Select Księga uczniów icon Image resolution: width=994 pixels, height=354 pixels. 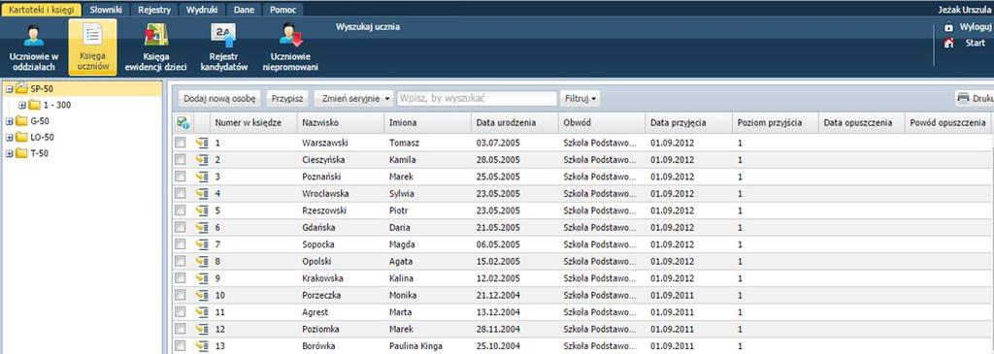(92, 34)
